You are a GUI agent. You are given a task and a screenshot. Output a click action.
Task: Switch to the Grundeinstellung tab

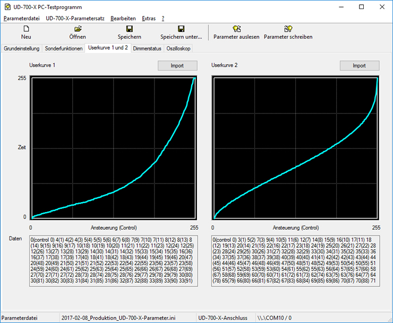pos(22,48)
